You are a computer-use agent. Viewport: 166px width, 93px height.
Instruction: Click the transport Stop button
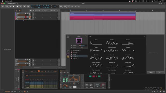(14, 6)
